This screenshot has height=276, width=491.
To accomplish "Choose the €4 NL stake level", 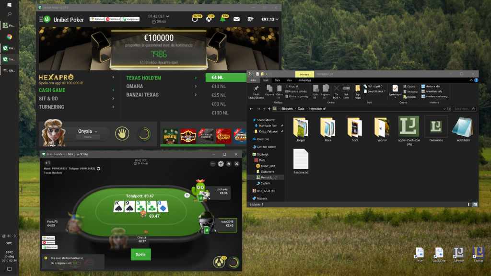I will (x=226, y=77).
